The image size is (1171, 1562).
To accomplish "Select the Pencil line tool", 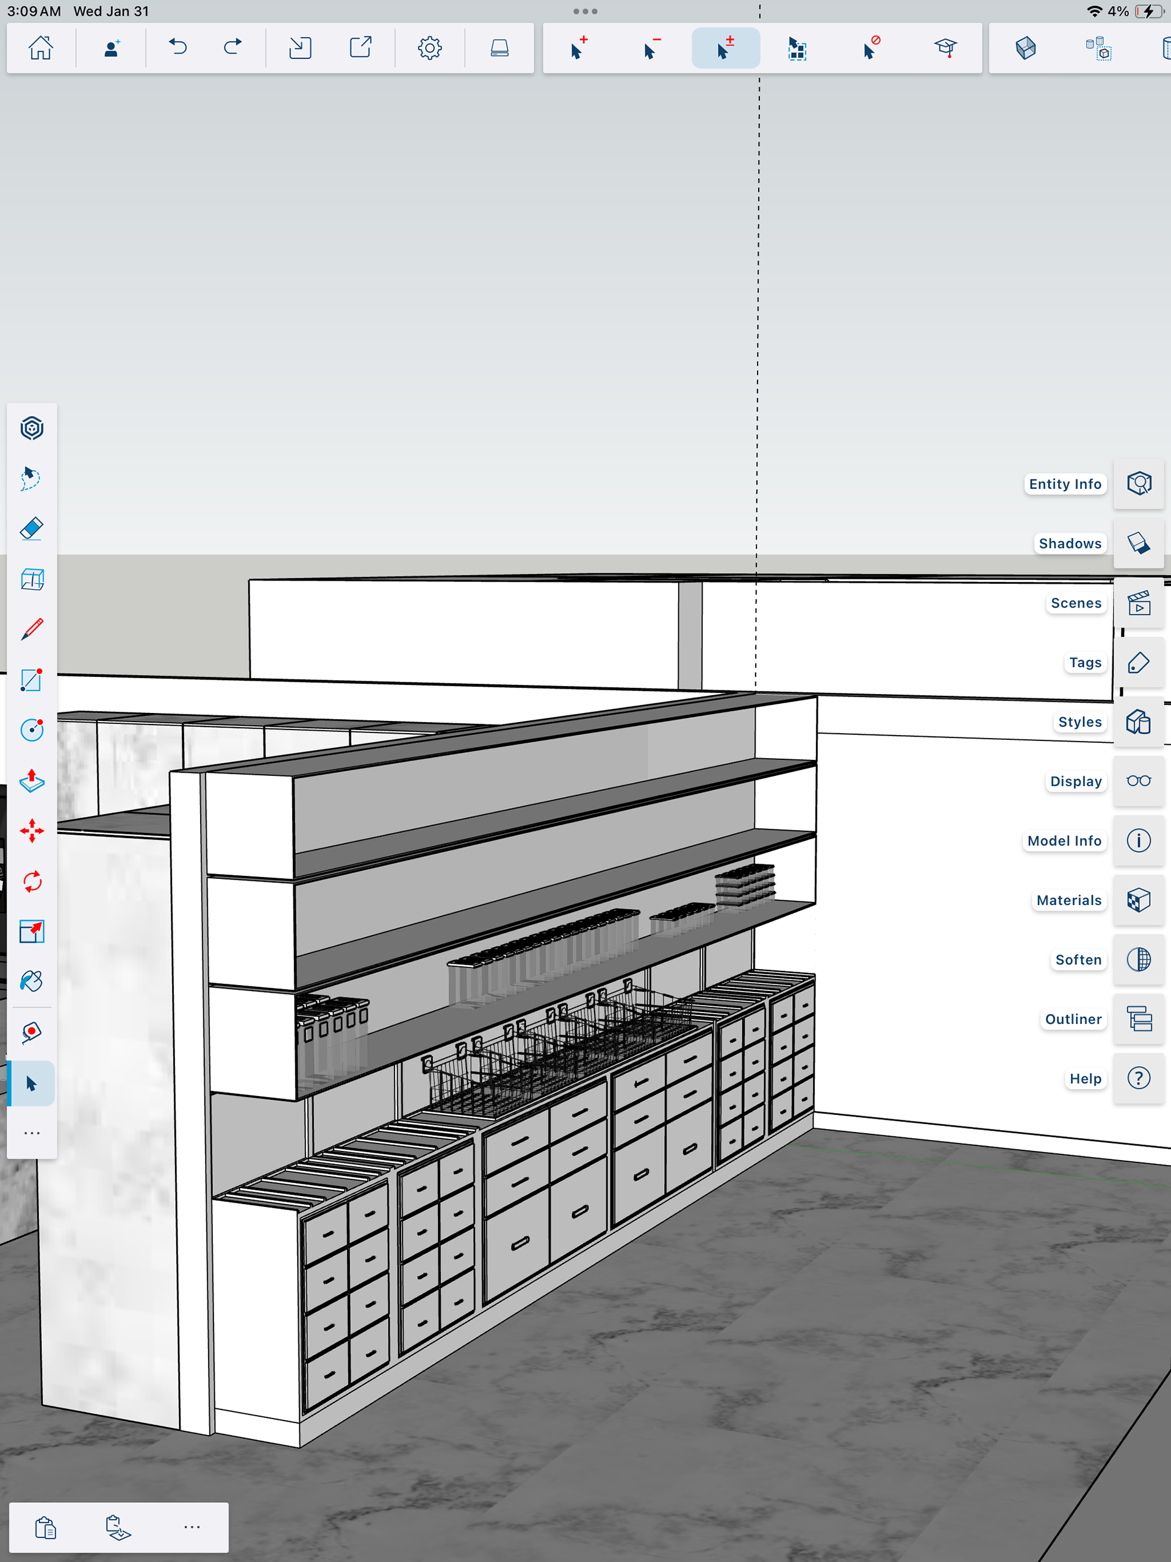I will point(32,628).
